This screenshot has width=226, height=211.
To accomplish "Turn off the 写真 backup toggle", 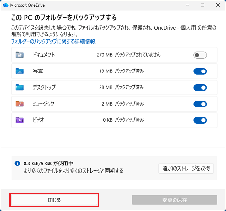I will 200,71.
